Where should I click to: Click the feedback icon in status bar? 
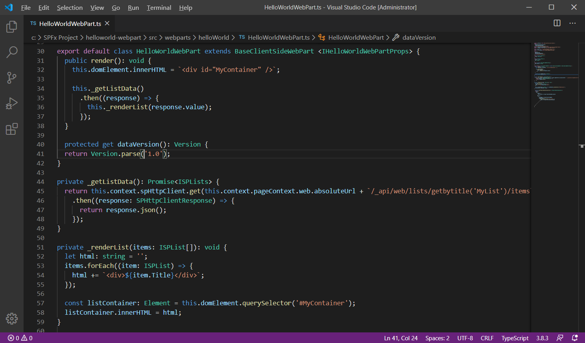560,338
